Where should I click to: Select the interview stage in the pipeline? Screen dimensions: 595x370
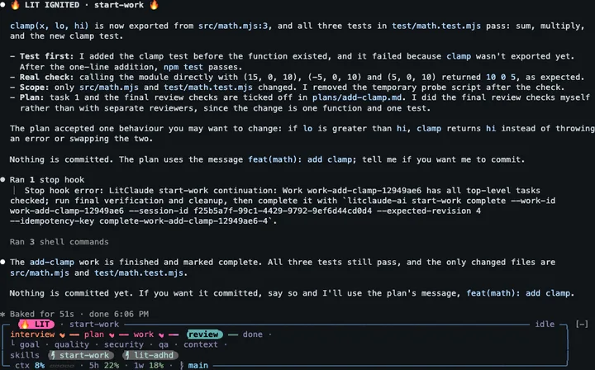(x=32, y=334)
